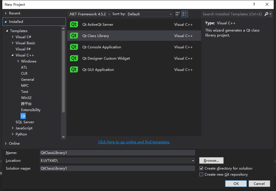Click the Browse button for project location
The image size is (276, 191).
click(211, 160)
